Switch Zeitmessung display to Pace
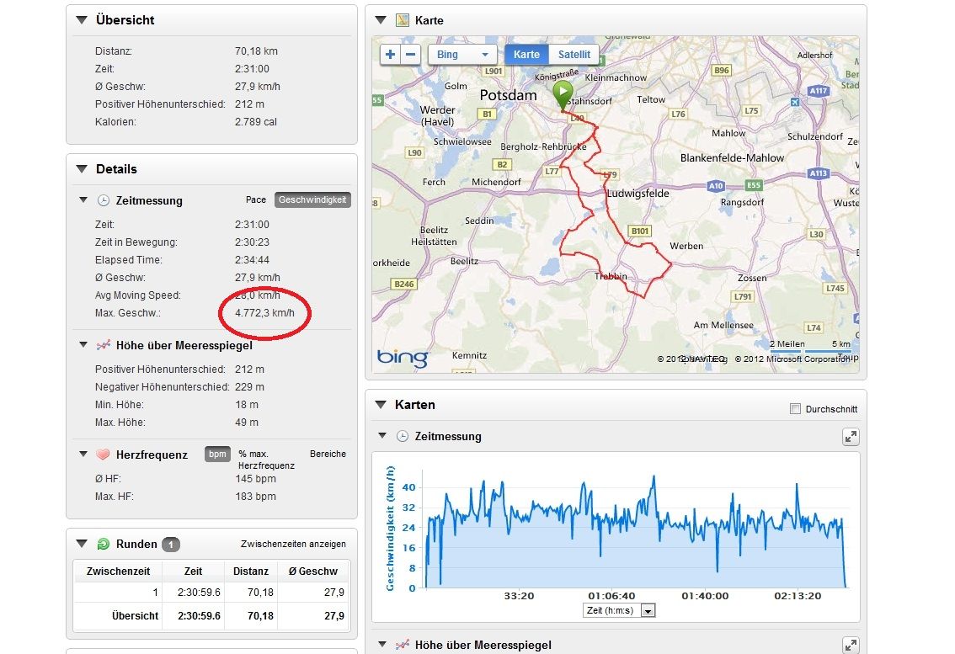Image resolution: width=955 pixels, height=654 pixels. 256,199
